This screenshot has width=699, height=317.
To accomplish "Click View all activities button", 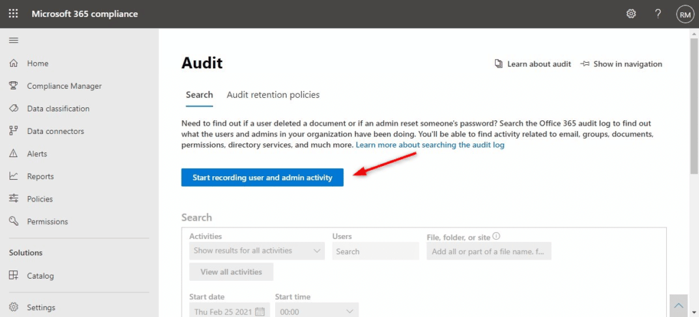I will coord(231,271).
